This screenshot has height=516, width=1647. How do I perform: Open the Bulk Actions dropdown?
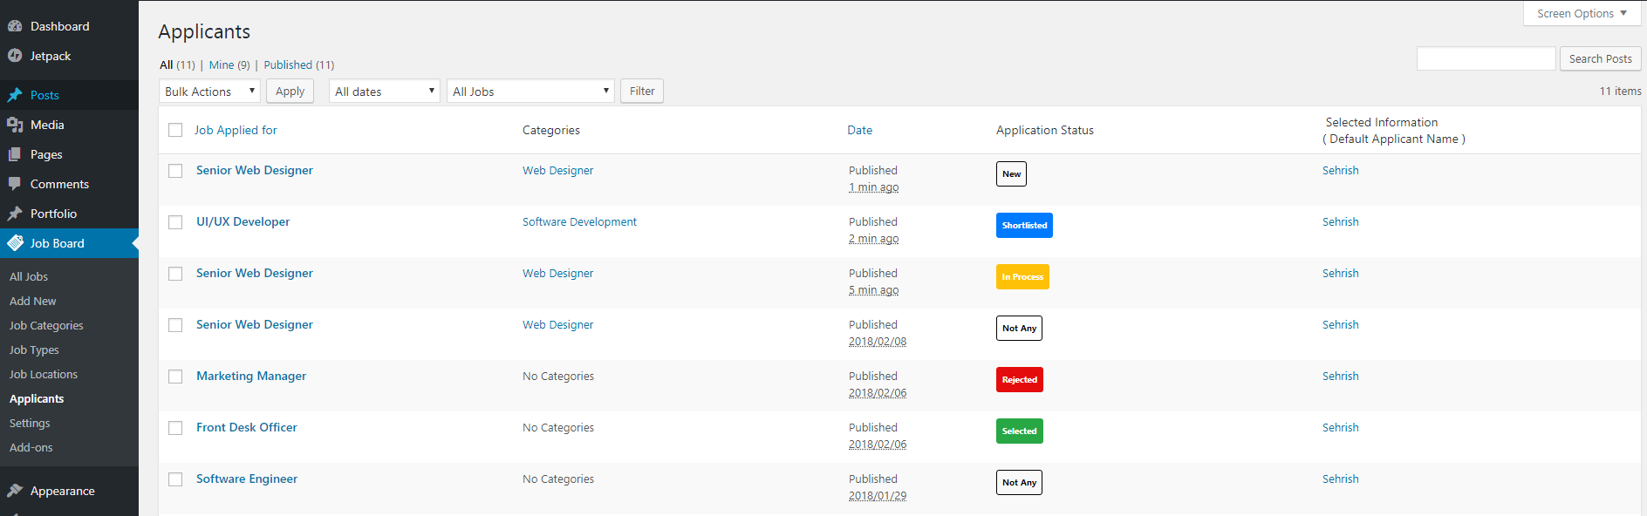coord(209,92)
